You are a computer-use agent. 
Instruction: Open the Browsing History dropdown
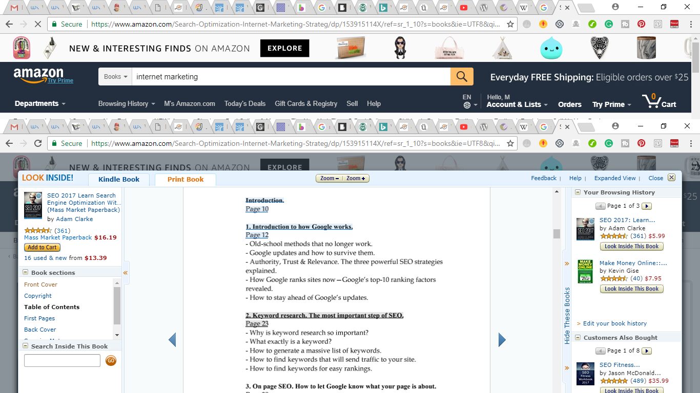127,103
